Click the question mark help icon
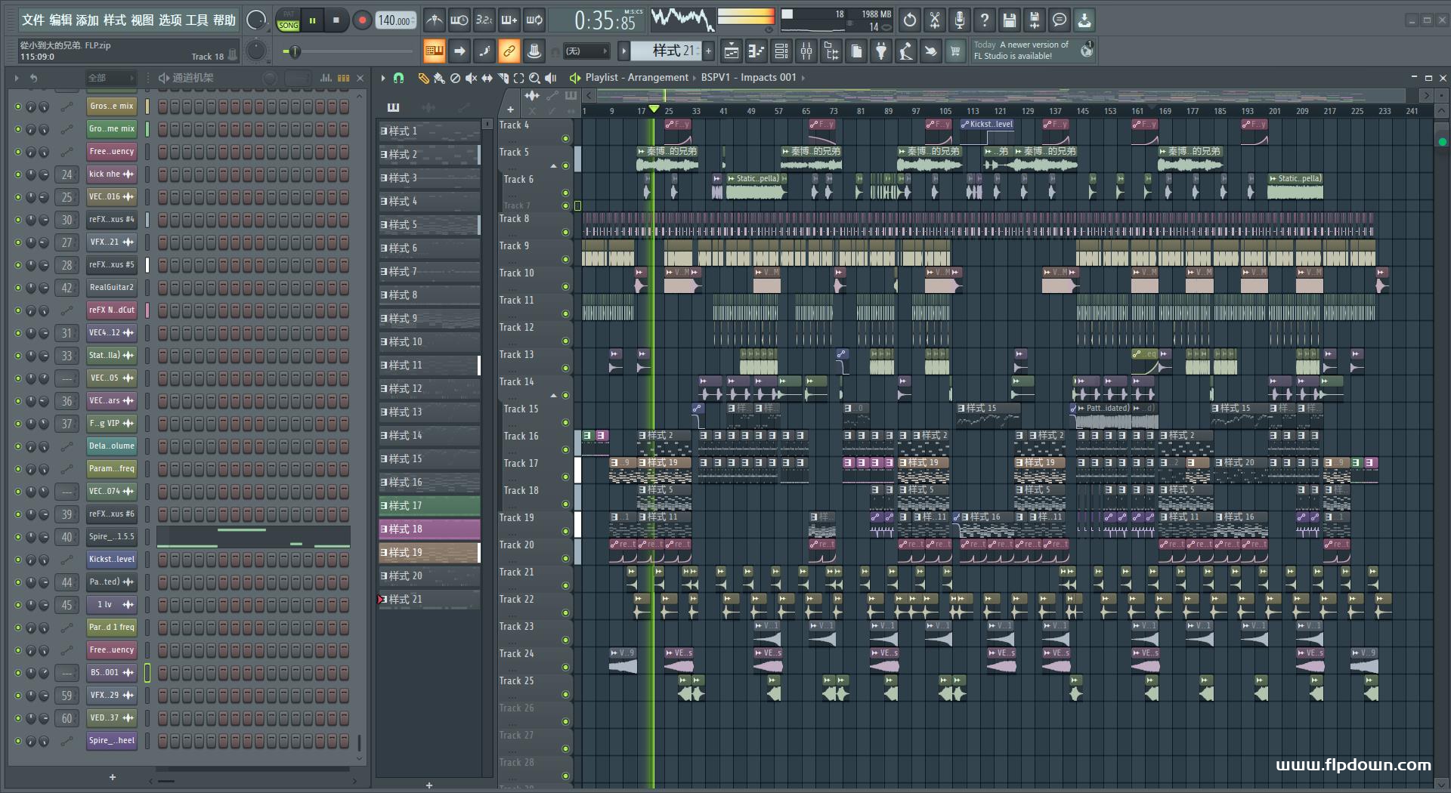The width and height of the screenshot is (1451, 793). [x=984, y=20]
